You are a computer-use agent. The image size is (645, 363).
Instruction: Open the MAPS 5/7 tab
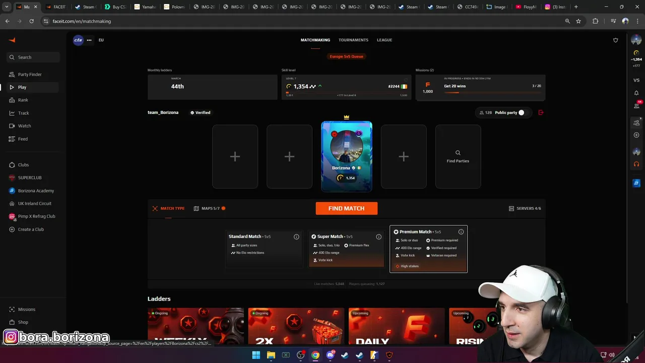[209, 208]
